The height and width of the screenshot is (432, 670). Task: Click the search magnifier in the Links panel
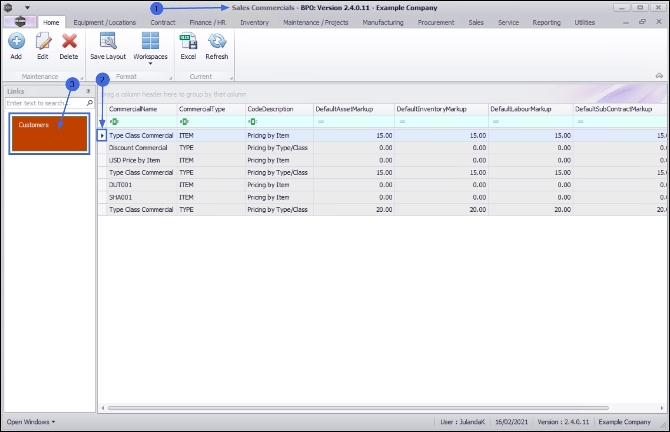(x=89, y=103)
